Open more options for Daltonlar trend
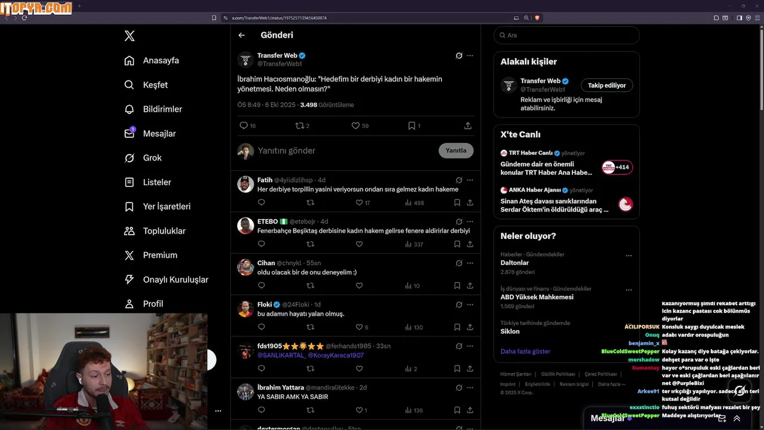 (629, 256)
